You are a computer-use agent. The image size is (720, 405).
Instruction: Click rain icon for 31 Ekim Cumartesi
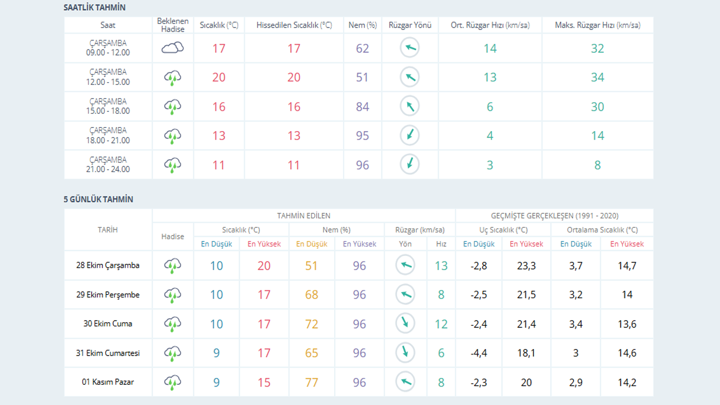(x=173, y=353)
